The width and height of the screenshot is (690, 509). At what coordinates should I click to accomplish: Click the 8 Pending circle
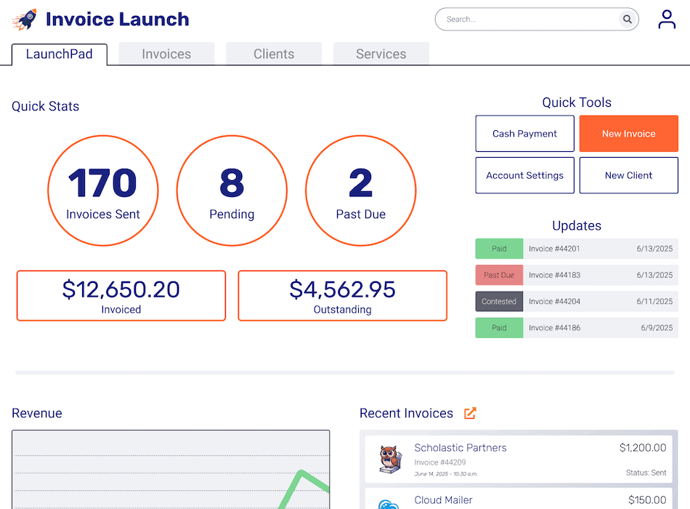pyautogui.click(x=232, y=191)
